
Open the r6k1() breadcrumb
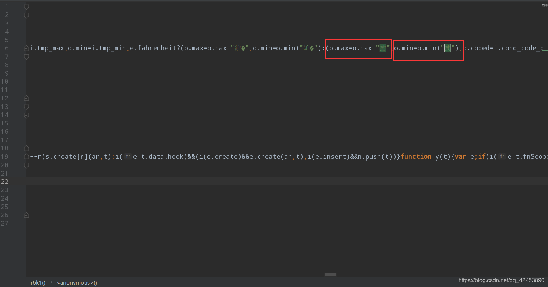click(x=38, y=283)
